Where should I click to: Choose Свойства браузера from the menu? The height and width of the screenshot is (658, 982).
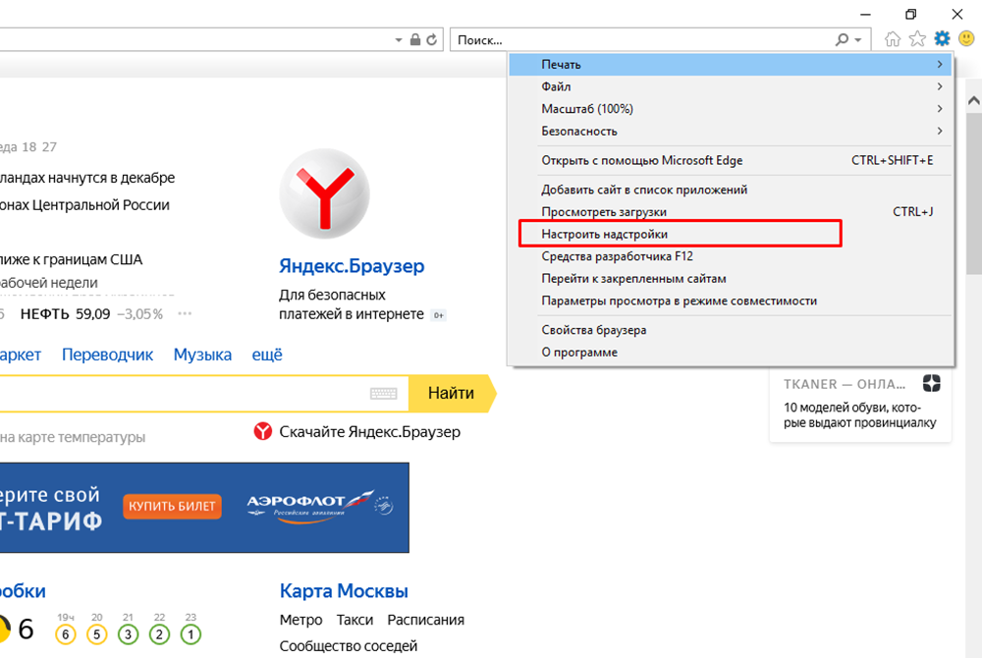tap(593, 330)
